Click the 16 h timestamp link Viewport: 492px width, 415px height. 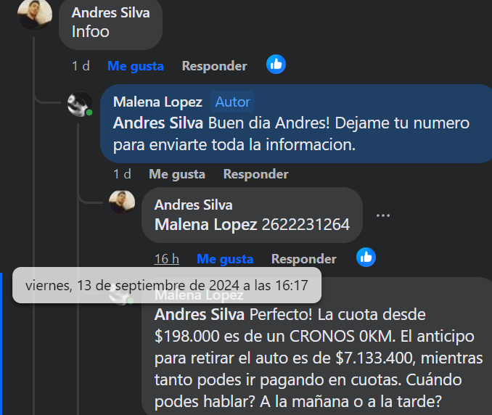coord(167,259)
